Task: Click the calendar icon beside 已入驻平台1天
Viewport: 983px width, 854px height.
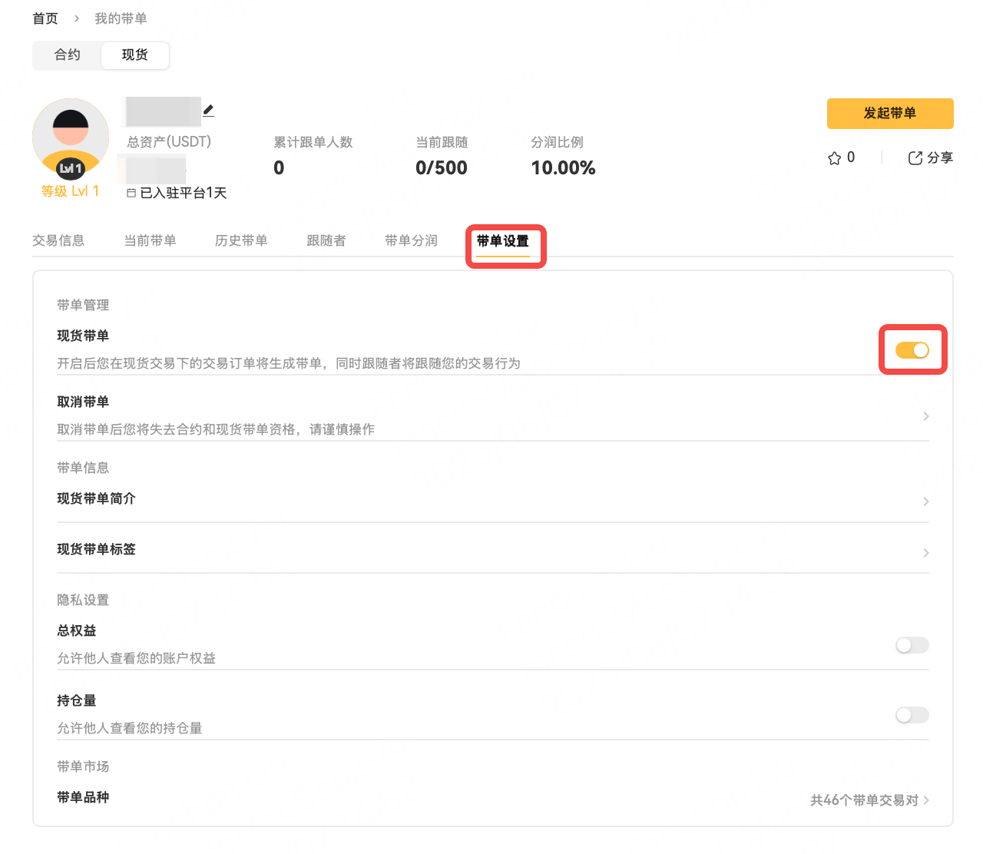Action: (131, 194)
